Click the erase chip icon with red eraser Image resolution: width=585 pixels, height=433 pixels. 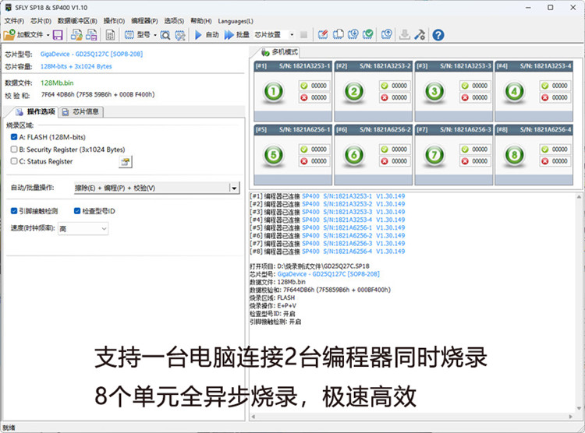pyautogui.click(x=323, y=34)
